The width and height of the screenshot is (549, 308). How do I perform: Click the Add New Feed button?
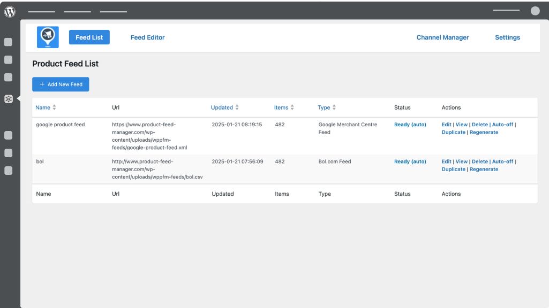[x=61, y=84]
